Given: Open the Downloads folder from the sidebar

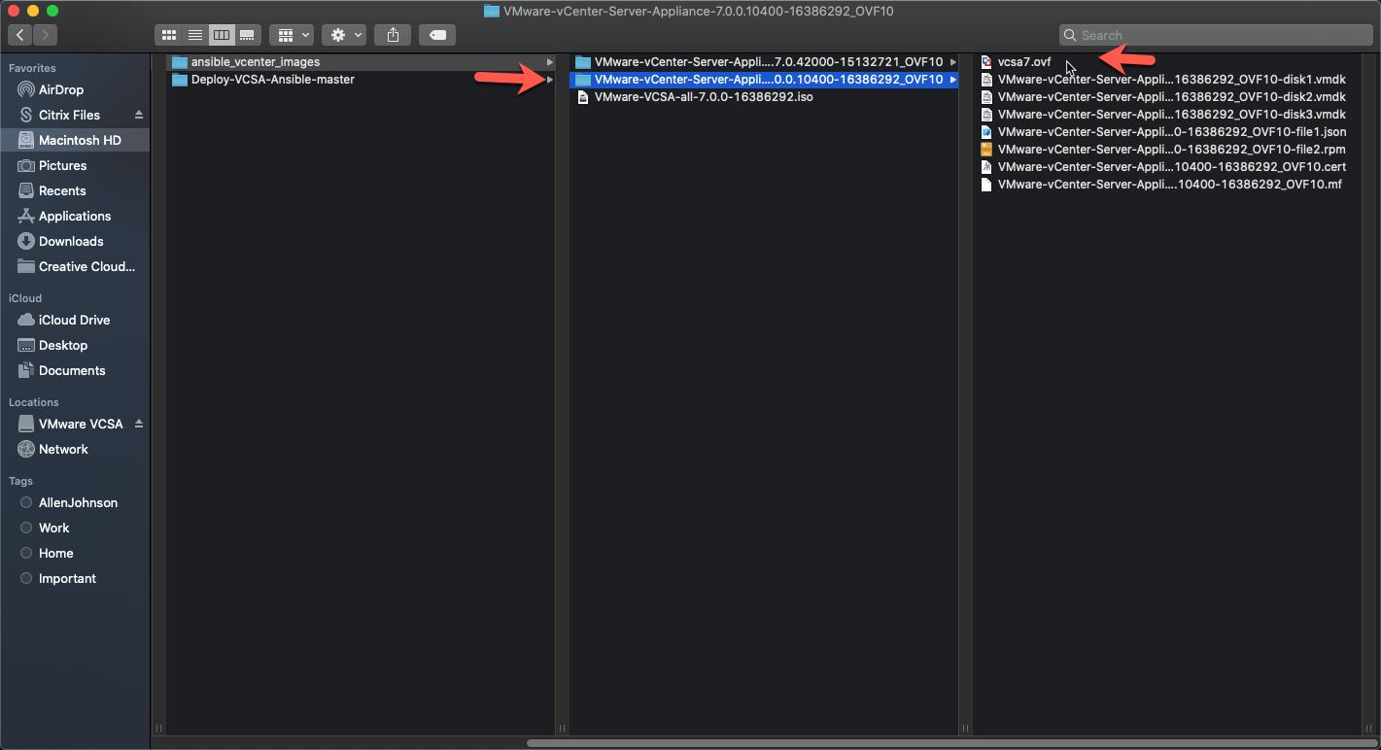Looking at the screenshot, I should pos(72,241).
